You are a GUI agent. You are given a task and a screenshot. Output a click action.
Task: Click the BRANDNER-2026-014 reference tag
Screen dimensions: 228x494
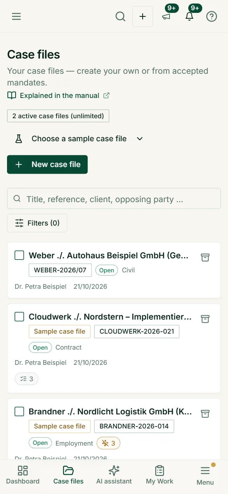coord(134,426)
